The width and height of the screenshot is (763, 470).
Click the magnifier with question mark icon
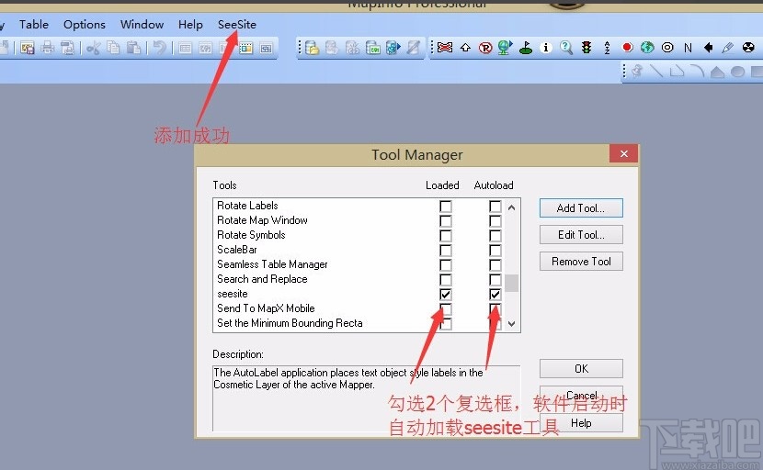coord(566,47)
